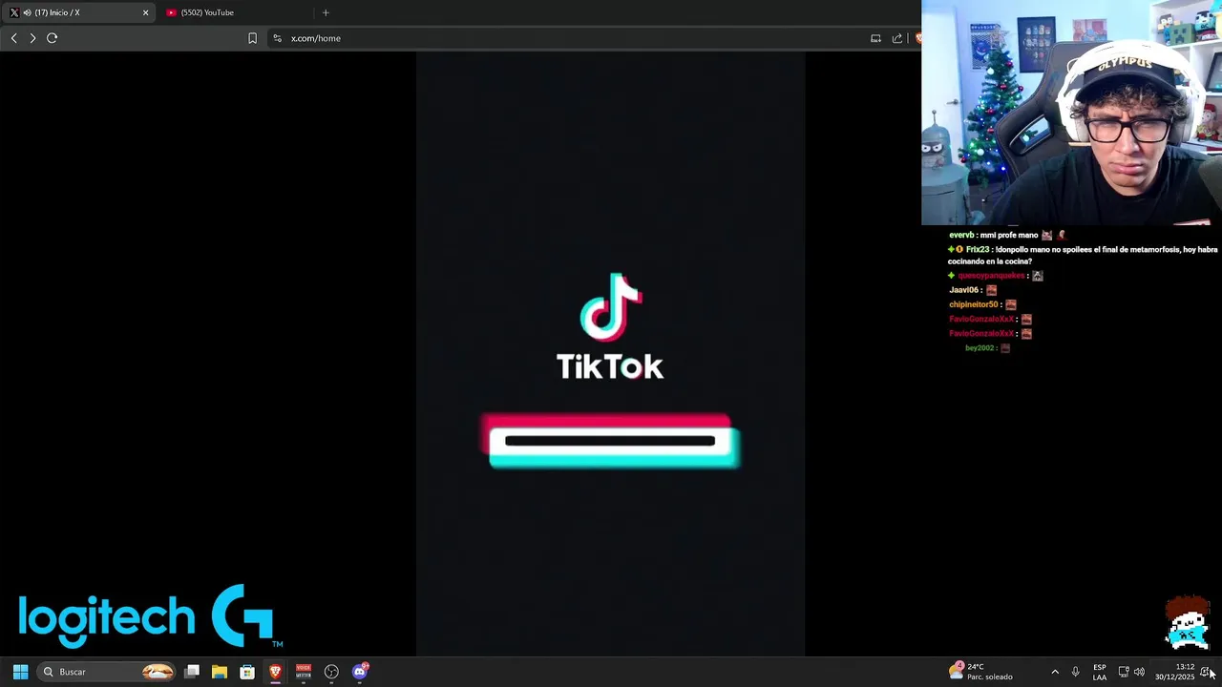Image resolution: width=1222 pixels, height=687 pixels.
Task: Open Voicemeeter from the taskbar
Action: point(304,672)
